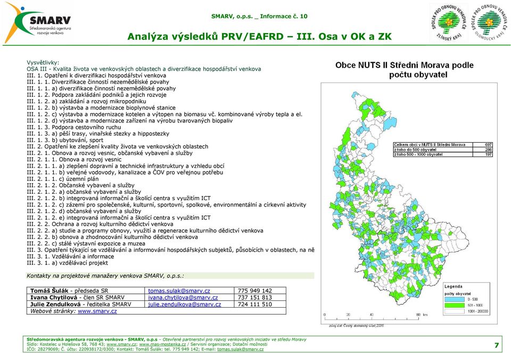Click footer text 'Středomoravská agentura rozvoje venkova - SMARV, o.p.s'
Image resolution: width=511 pixels, height=353 pixels.
coord(92,339)
